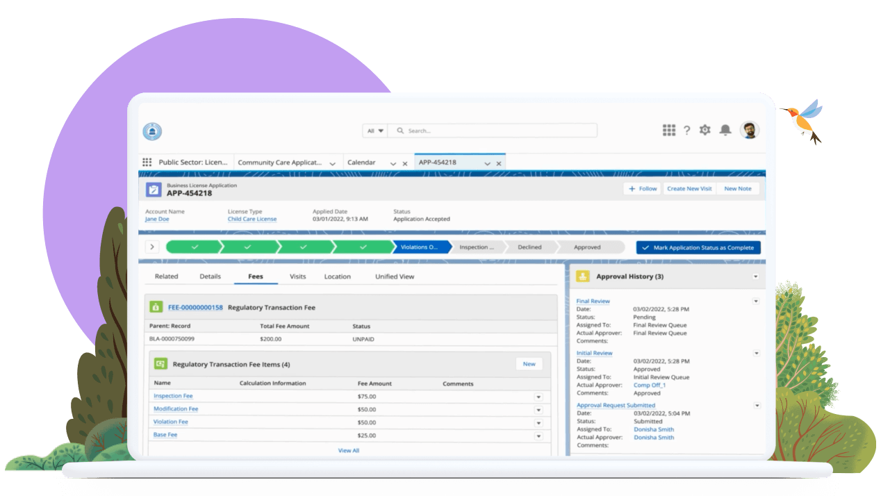Click the Business License Application record icon
Screen dimensions: 881x496
(x=154, y=189)
